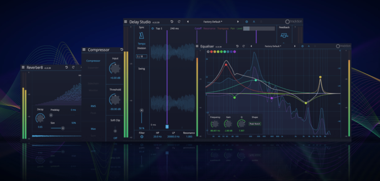Undo in the Delay Studio header
The image size is (380, 181).
tap(172, 22)
